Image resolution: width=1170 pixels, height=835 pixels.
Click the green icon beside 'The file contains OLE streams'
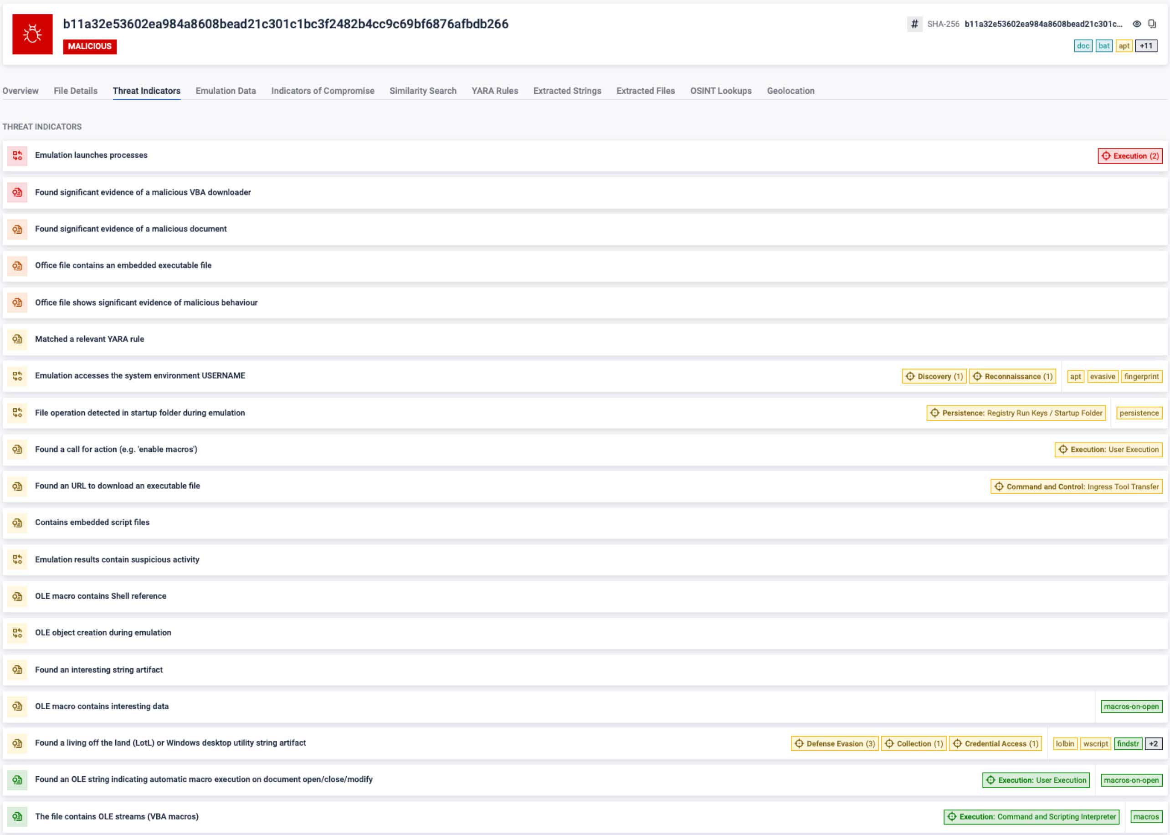17,816
